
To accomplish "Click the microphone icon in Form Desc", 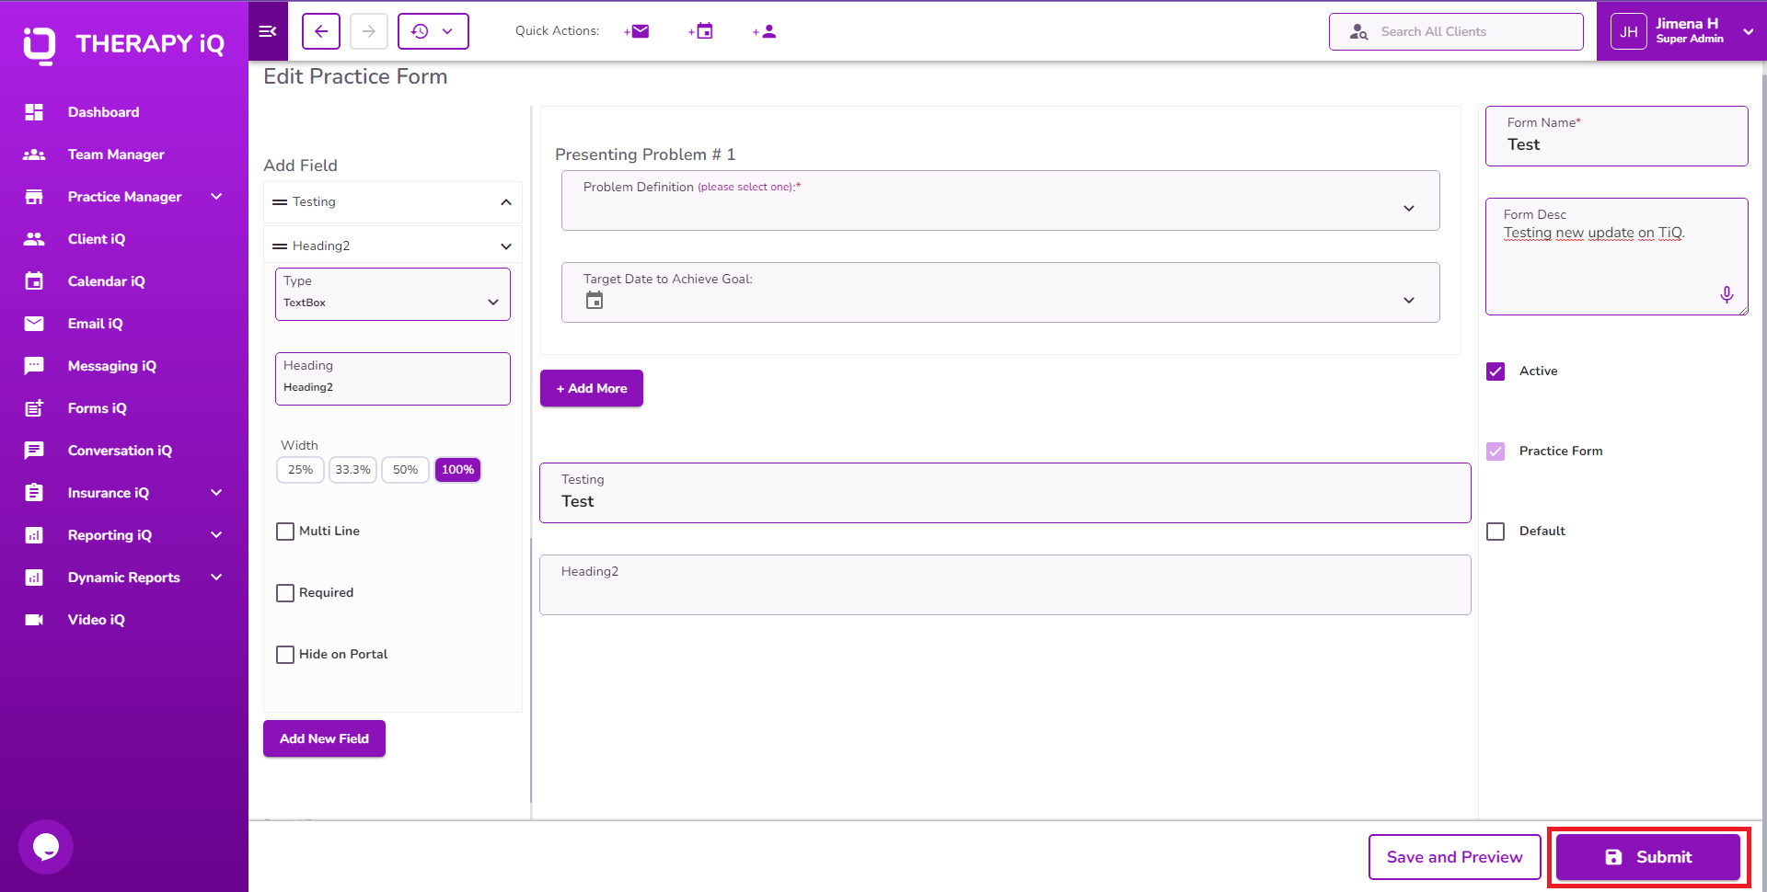I will 1727,295.
